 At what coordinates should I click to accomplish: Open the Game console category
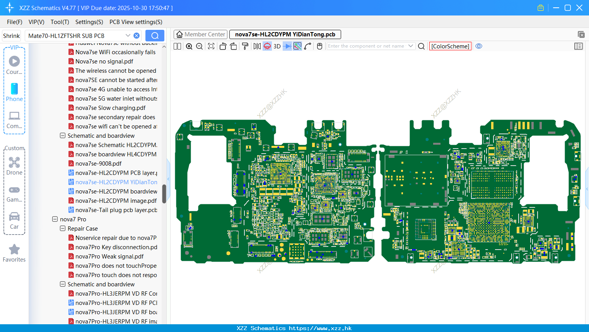[x=14, y=193]
